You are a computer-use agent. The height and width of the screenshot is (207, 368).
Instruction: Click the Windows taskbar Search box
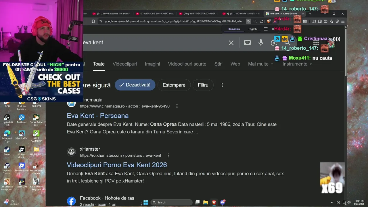coord(171,202)
